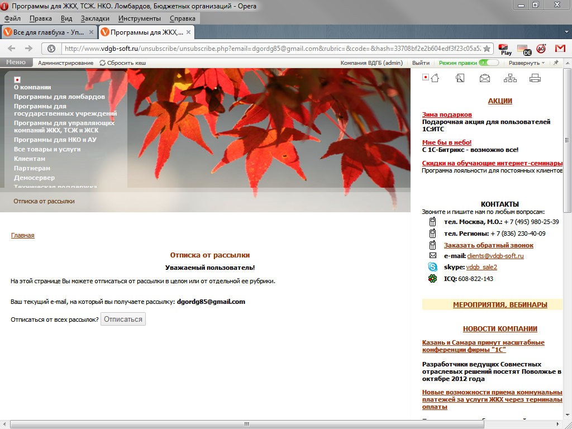
Task: Open Администрирование in admin panel
Action: pos(66,63)
